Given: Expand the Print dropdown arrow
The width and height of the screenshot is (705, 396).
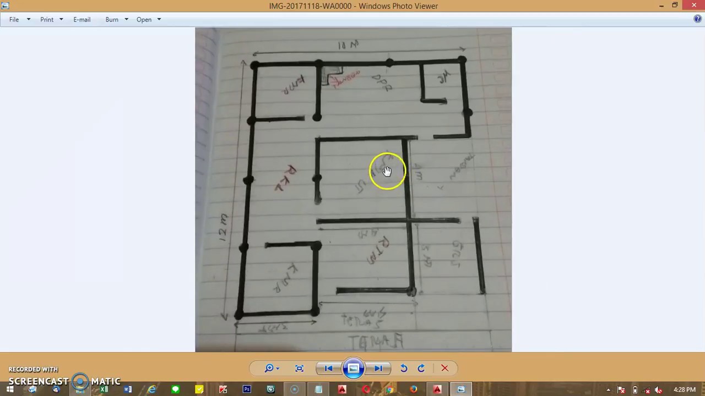Looking at the screenshot, I should (x=61, y=20).
